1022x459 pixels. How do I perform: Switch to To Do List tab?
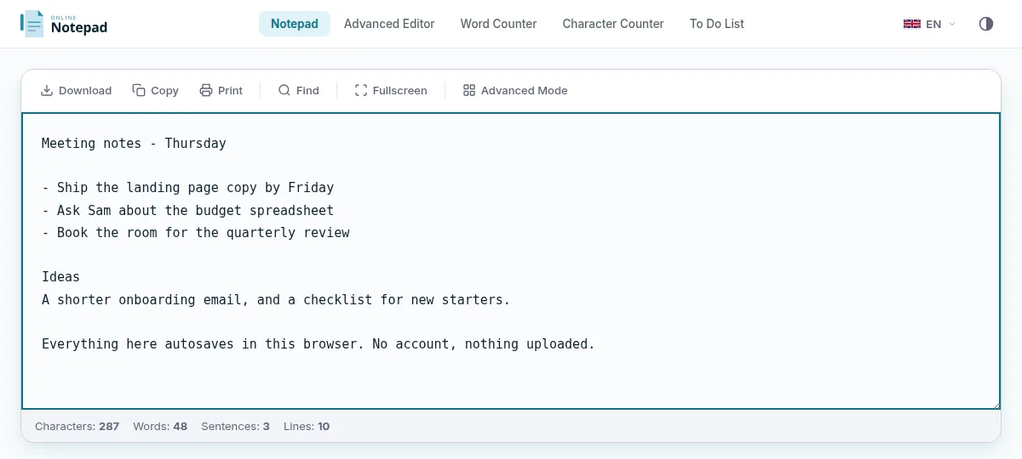point(717,24)
